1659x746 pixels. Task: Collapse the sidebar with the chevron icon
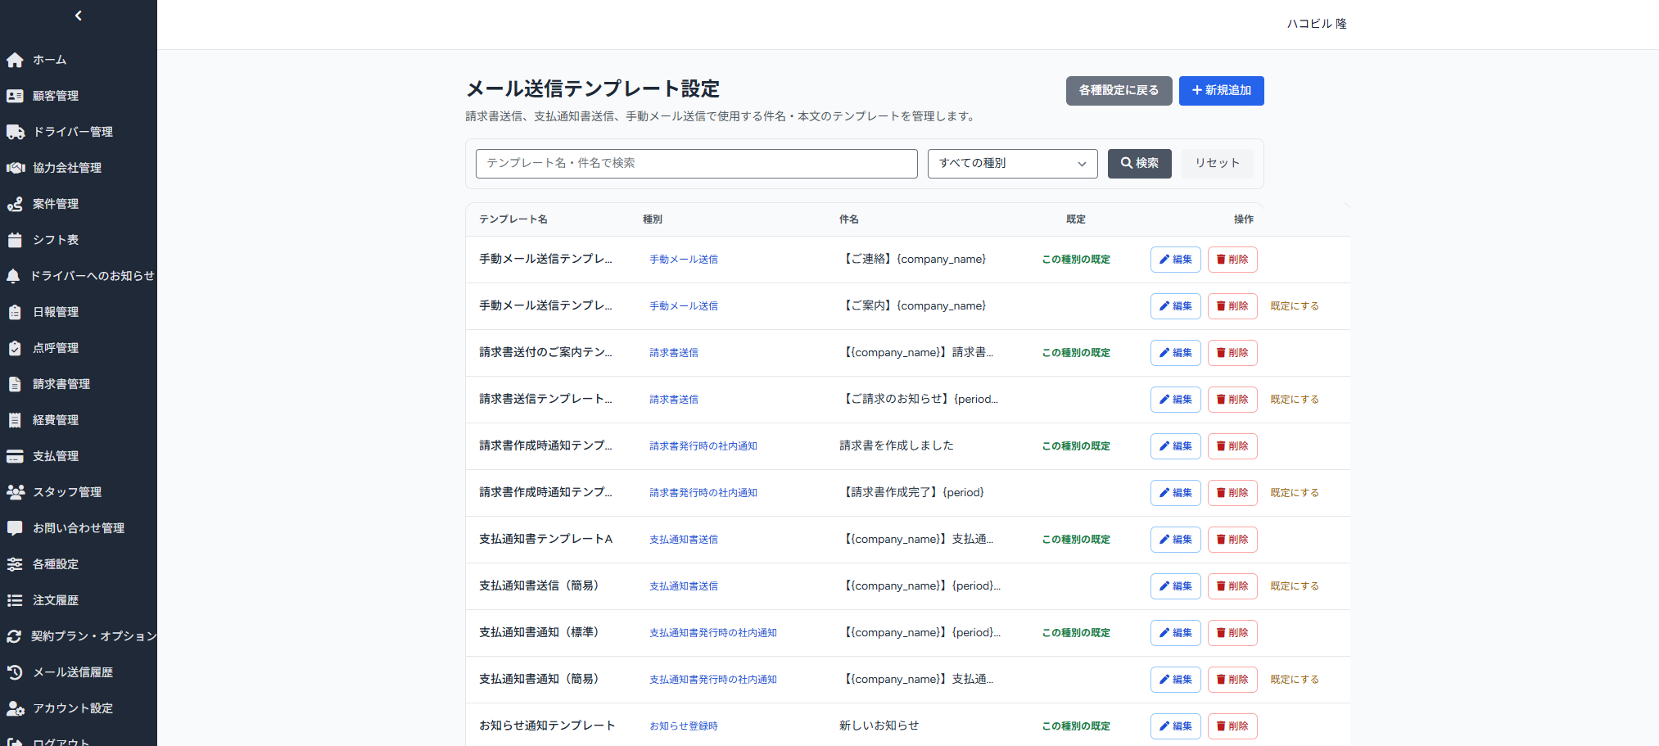click(x=78, y=16)
